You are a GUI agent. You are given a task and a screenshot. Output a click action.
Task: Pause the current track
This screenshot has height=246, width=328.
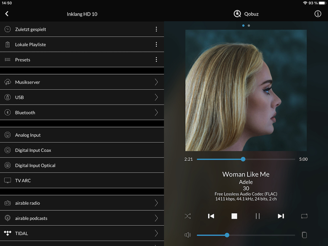pos(258,216)
